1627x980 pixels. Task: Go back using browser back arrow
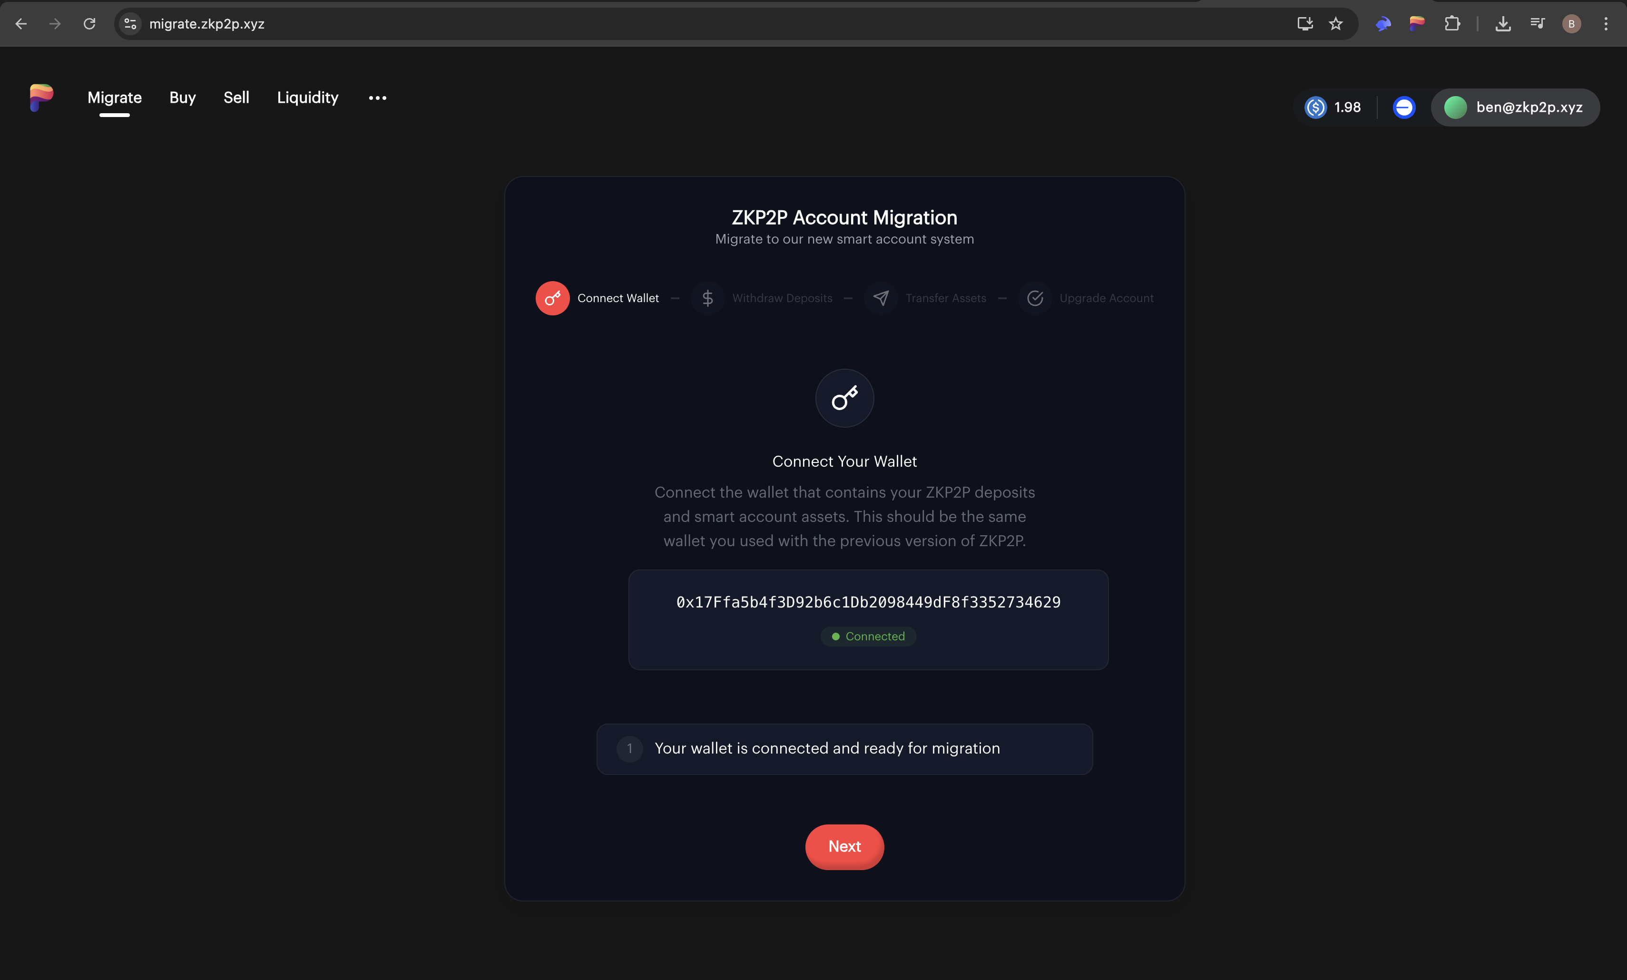[21, 24]
